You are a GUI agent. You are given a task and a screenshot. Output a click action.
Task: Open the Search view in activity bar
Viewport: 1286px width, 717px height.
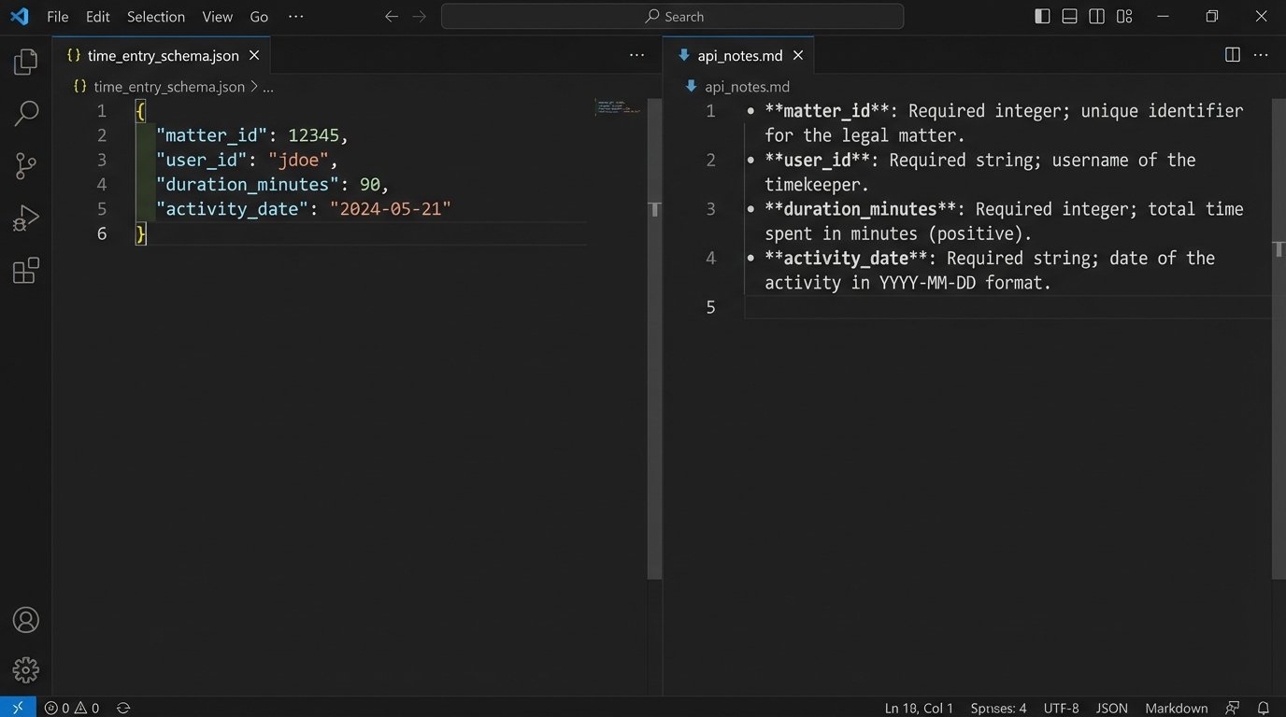click(26, 114)
